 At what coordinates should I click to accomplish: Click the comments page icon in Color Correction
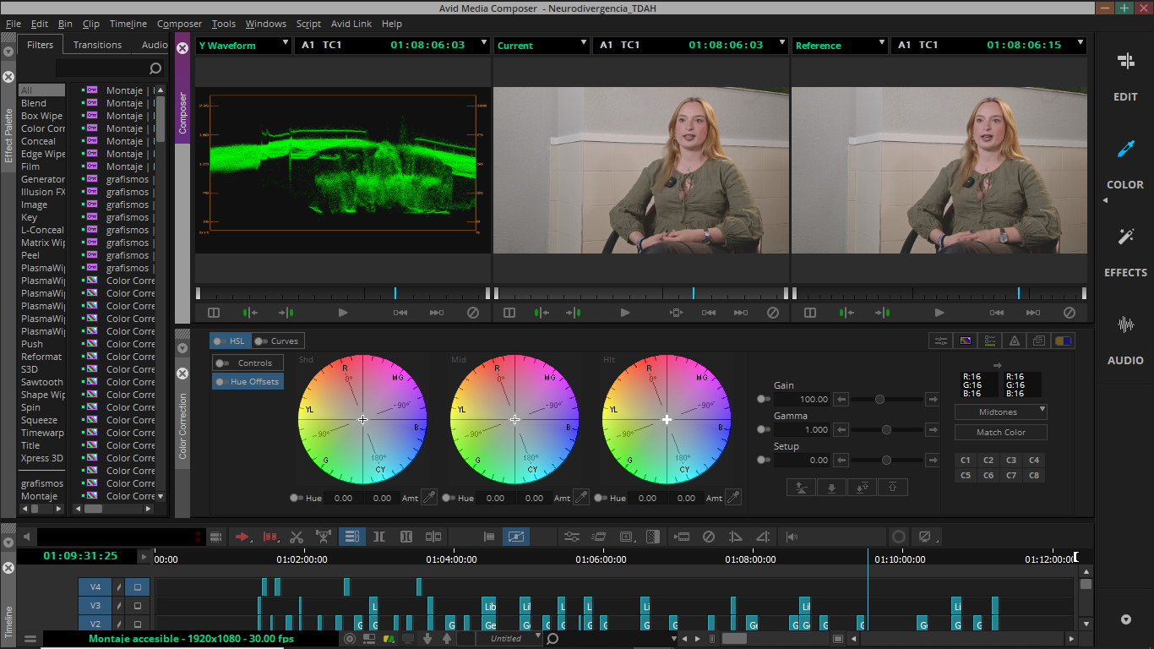pyautogui.click(x=1039, y=341)
